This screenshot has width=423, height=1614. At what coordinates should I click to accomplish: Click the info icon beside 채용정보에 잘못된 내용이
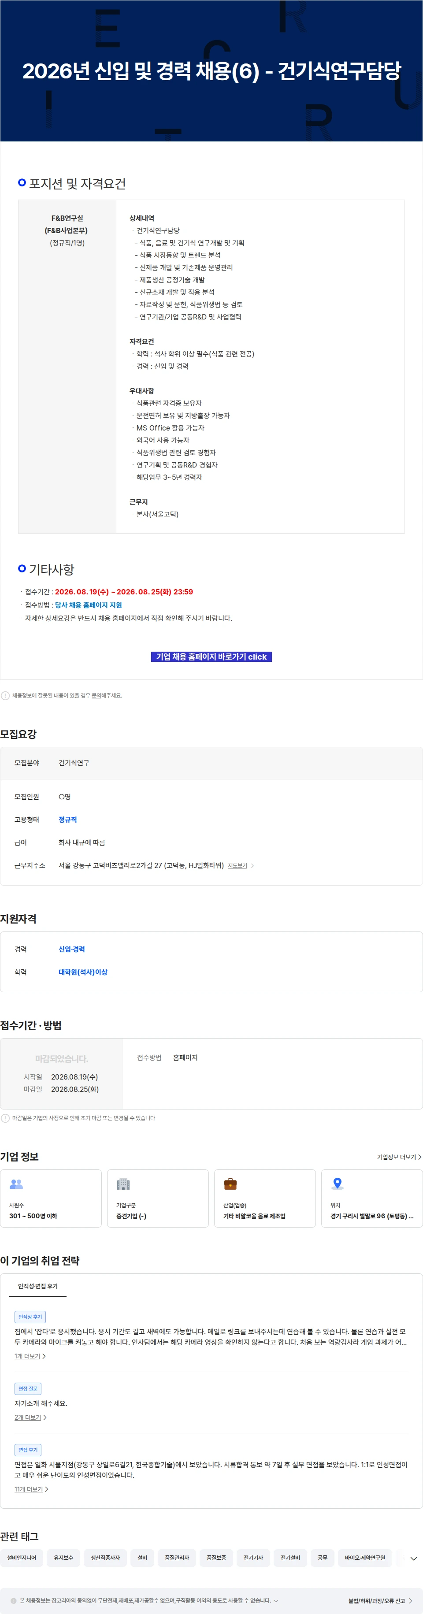pyautogui.click(x=5, y=695)
